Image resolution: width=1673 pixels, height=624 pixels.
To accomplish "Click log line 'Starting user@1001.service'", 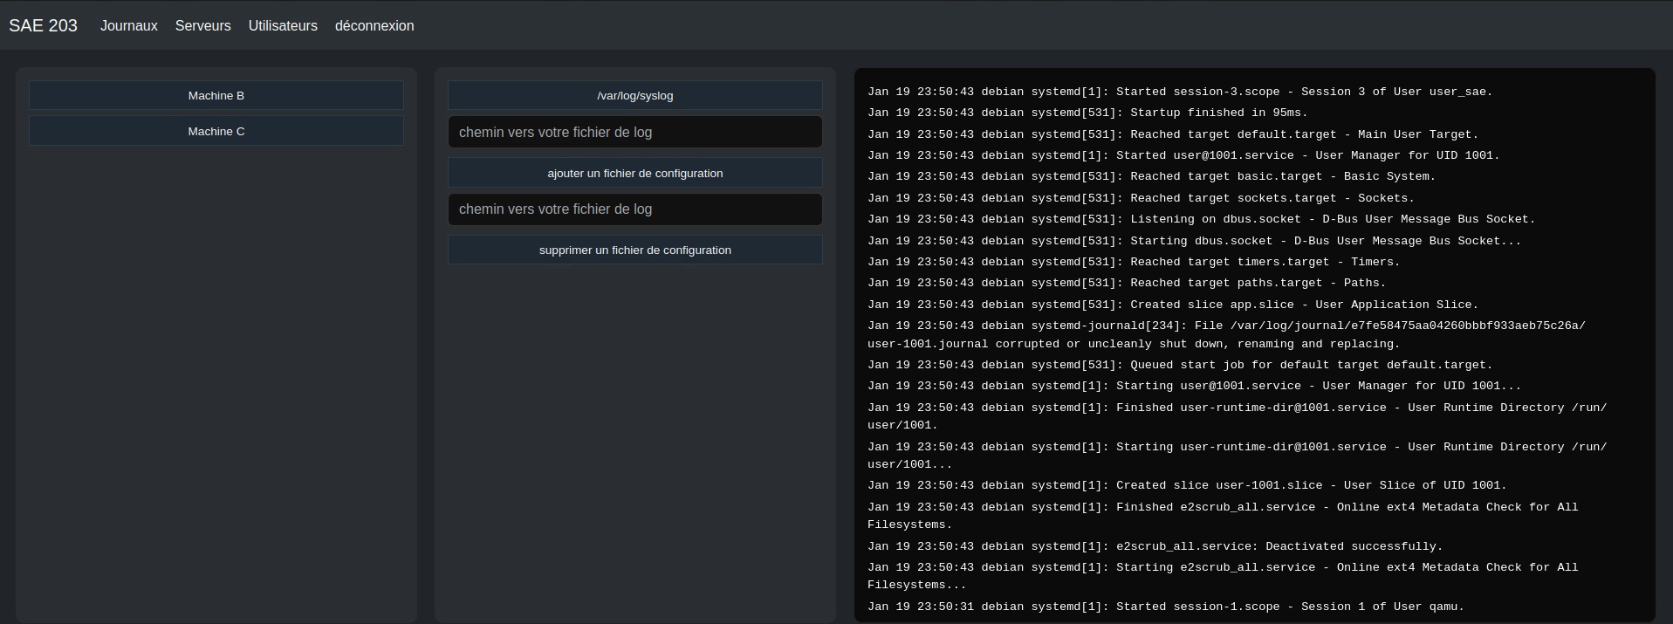I will (x=1194, y=386).
